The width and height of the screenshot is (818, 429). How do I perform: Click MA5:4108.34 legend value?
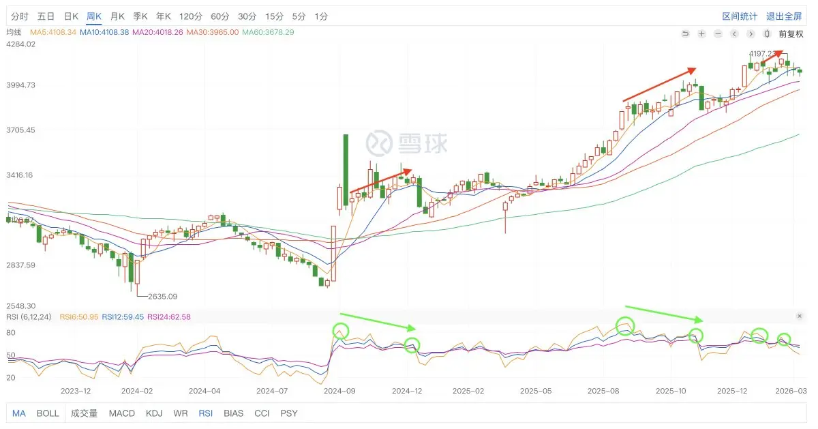tap(52, 32)
